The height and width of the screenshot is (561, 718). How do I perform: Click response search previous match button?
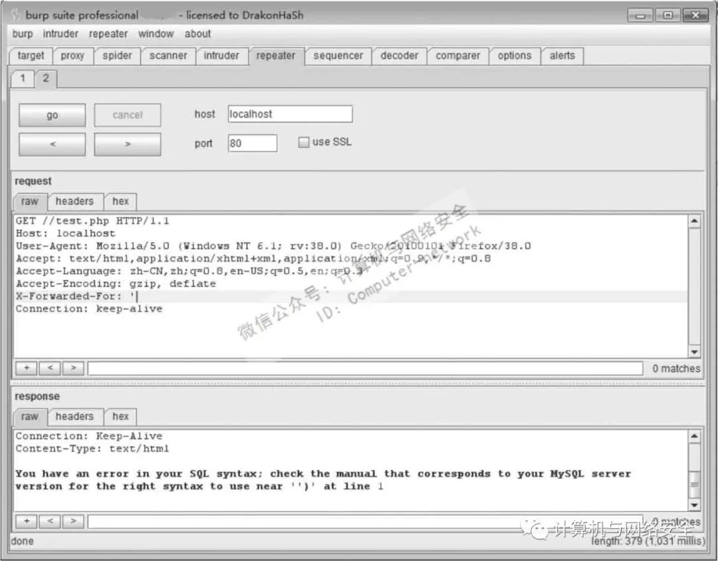point(50,521)
